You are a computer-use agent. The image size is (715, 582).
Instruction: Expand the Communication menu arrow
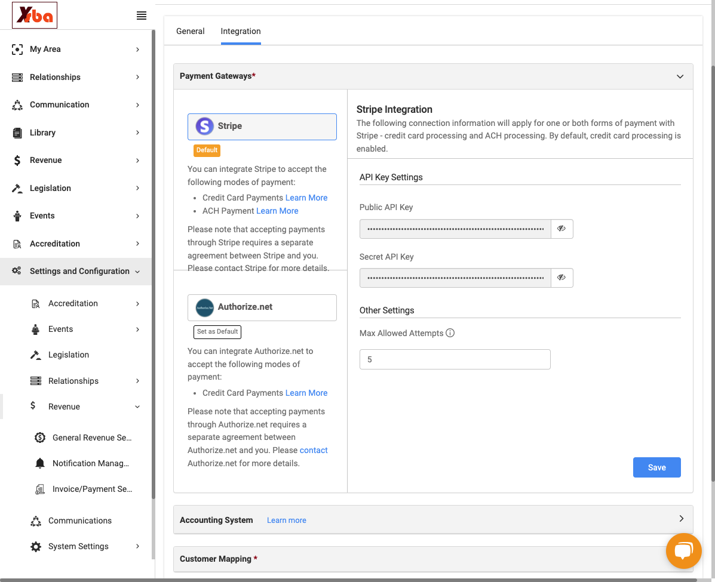pyautogui.click(x=138, y=105)
